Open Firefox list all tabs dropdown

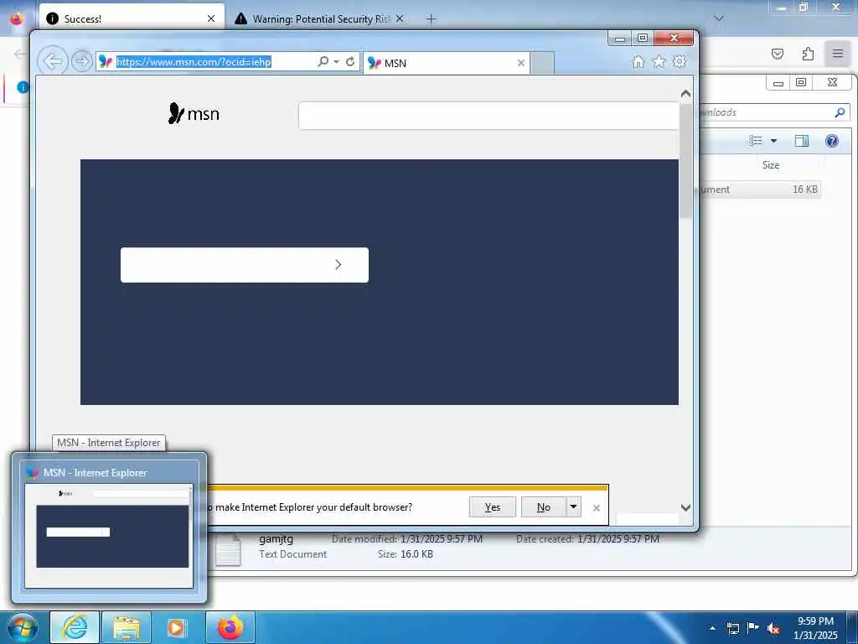pyautogui.click(x=719, y=18)
